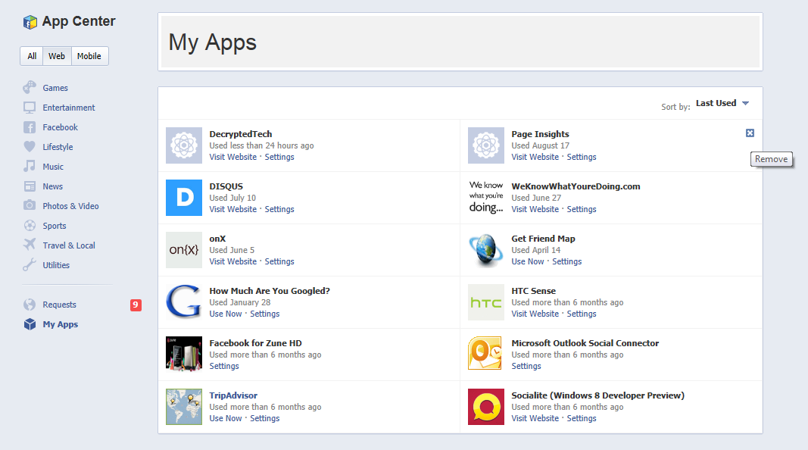The image size is (808, 450).
Task: Open the Sort by Last Used dropdown
Action: click(722, 103)
